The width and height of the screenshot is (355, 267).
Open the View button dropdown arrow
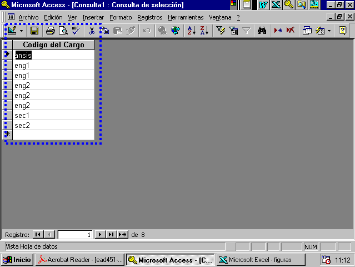click(21, 31)
